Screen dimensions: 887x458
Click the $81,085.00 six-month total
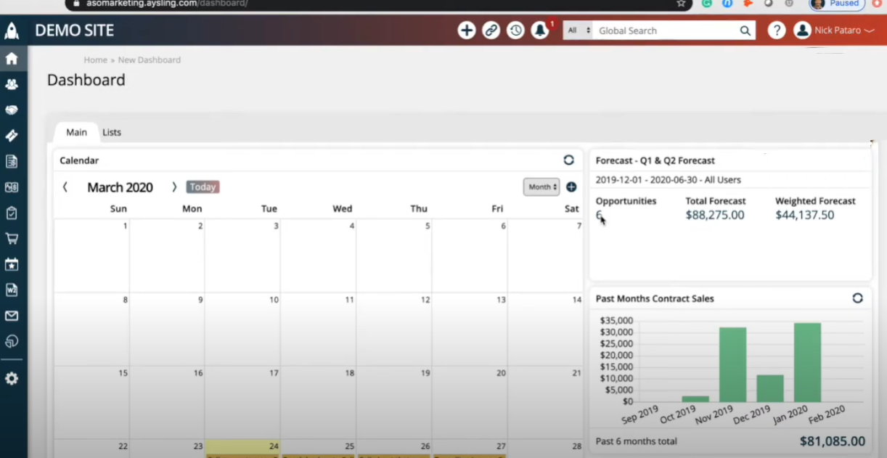click(833, 441)
